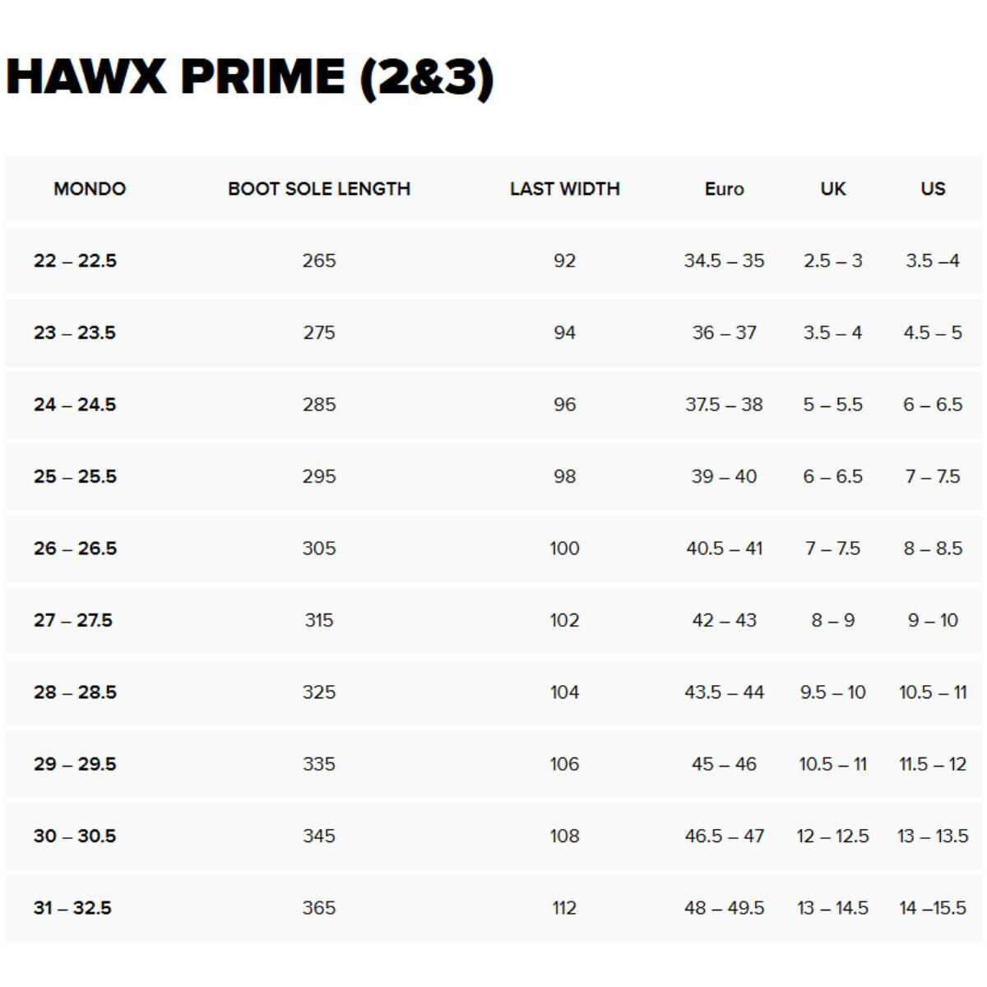The width and height of the screenshot is (987, 987).
Task: Click the BOOT SOLE LENGTH column header
Action: coord(319,188)
